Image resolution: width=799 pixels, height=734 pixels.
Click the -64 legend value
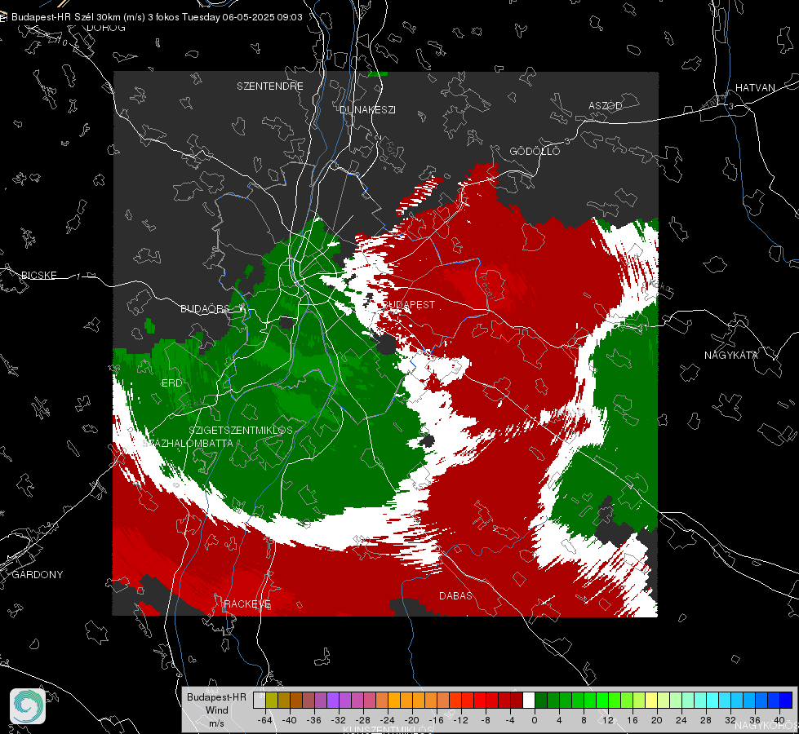265,720
